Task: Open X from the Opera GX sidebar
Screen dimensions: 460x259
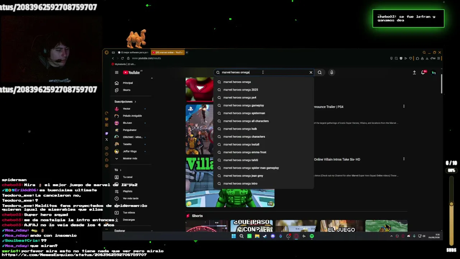Action: pos(107,139)
